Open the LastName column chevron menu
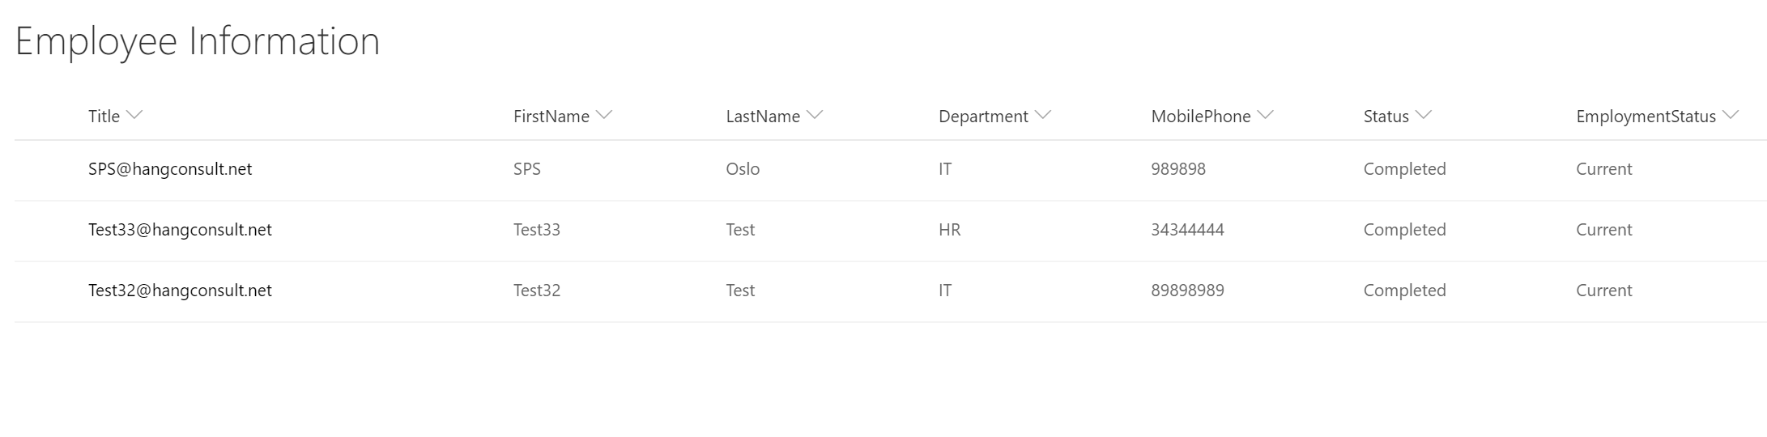 (x=815, y=115)
